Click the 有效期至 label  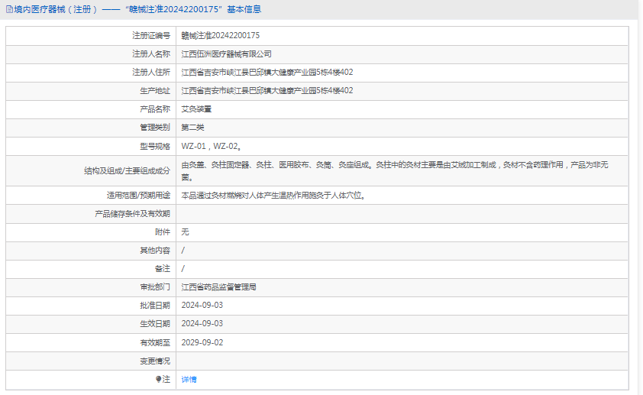pos(155,342)
